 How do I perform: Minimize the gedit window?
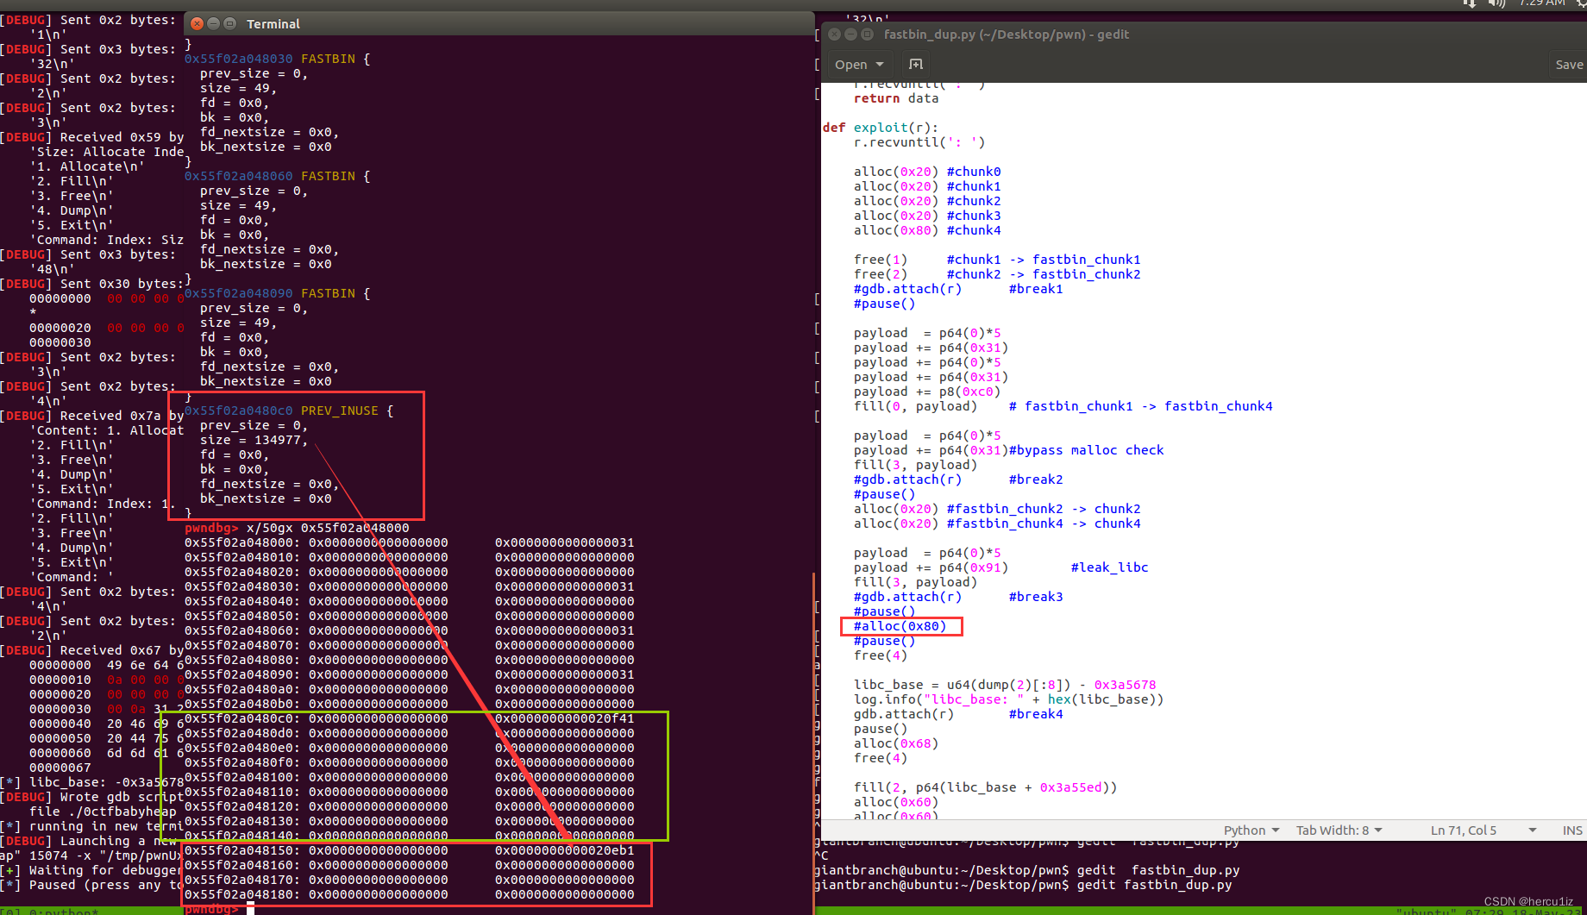click(x=850, y=34)
